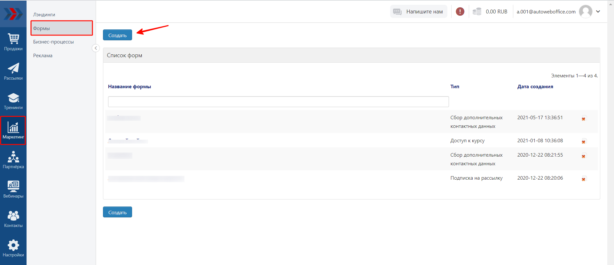The width and height of the screenshot is (614, 265).
Task: Click the red alert notification icon
Action: coord(460,12)
